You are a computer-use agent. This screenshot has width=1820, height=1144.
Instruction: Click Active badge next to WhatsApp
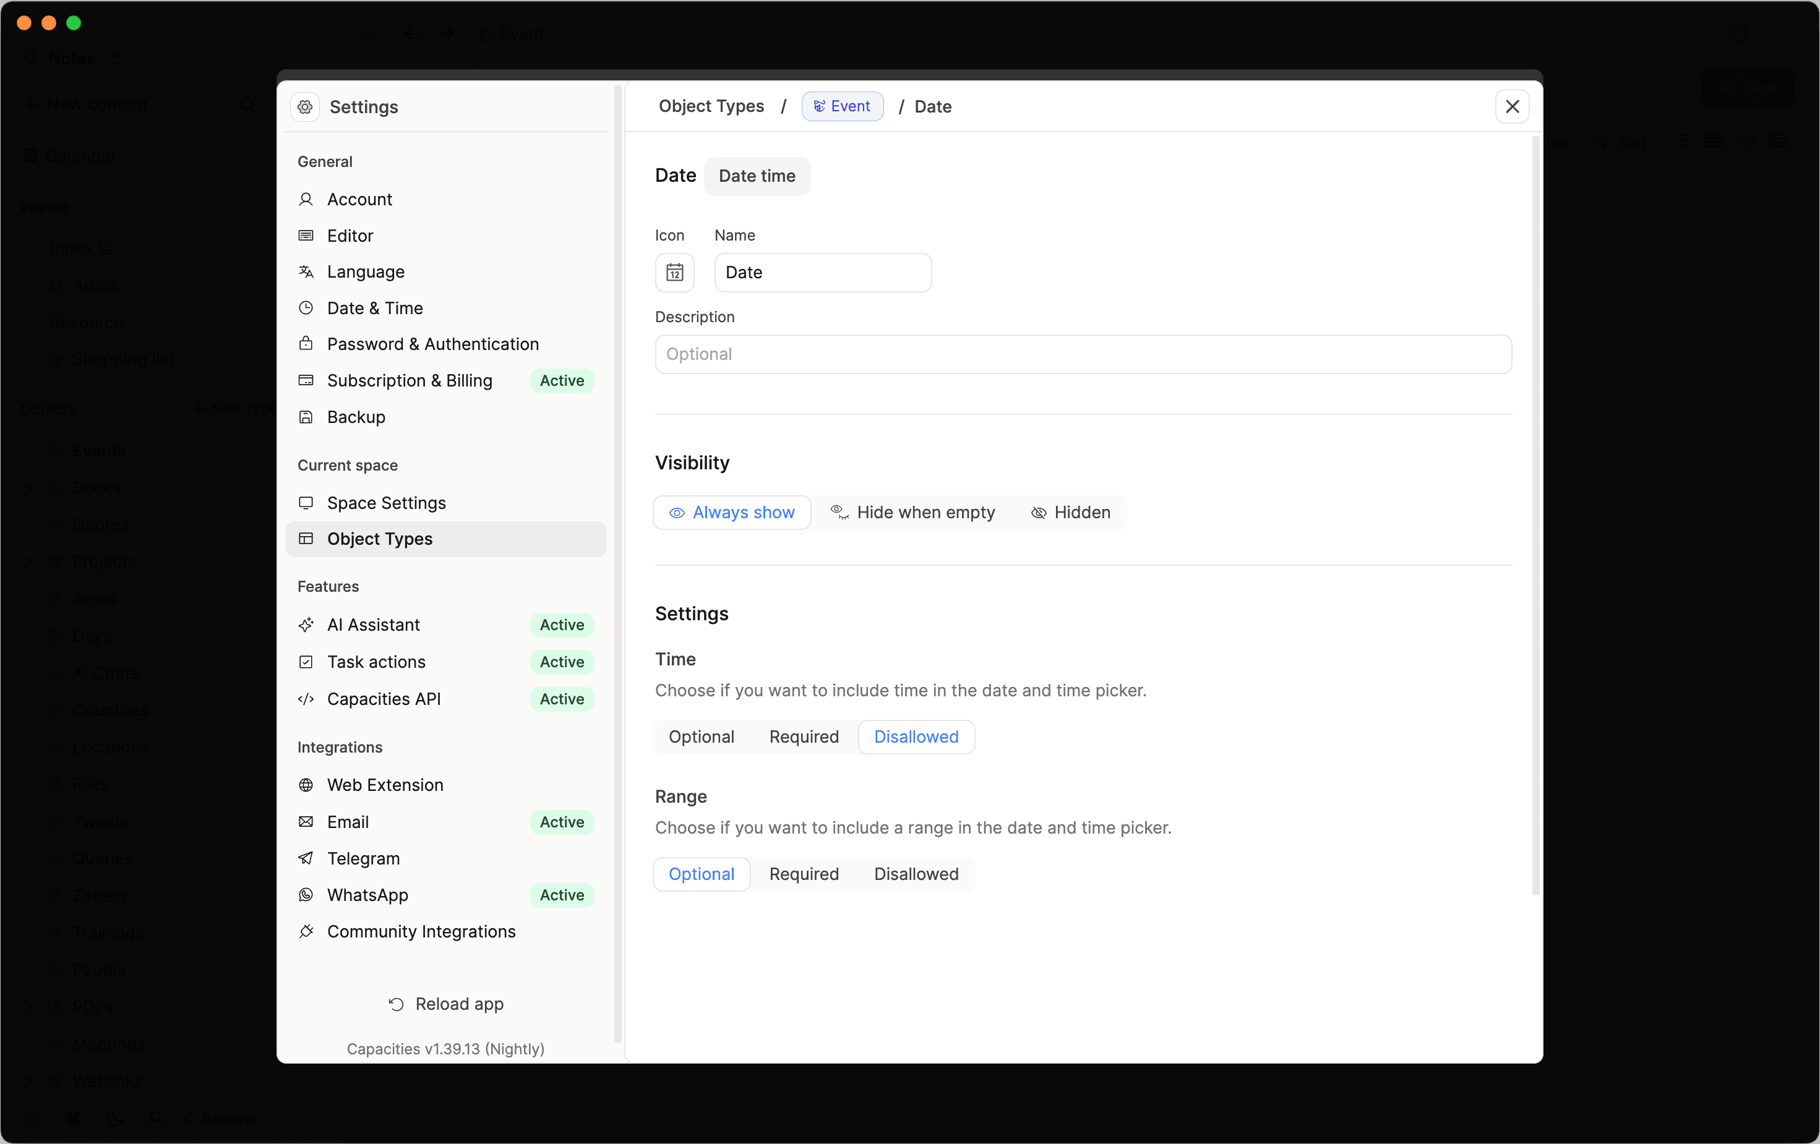562,895
